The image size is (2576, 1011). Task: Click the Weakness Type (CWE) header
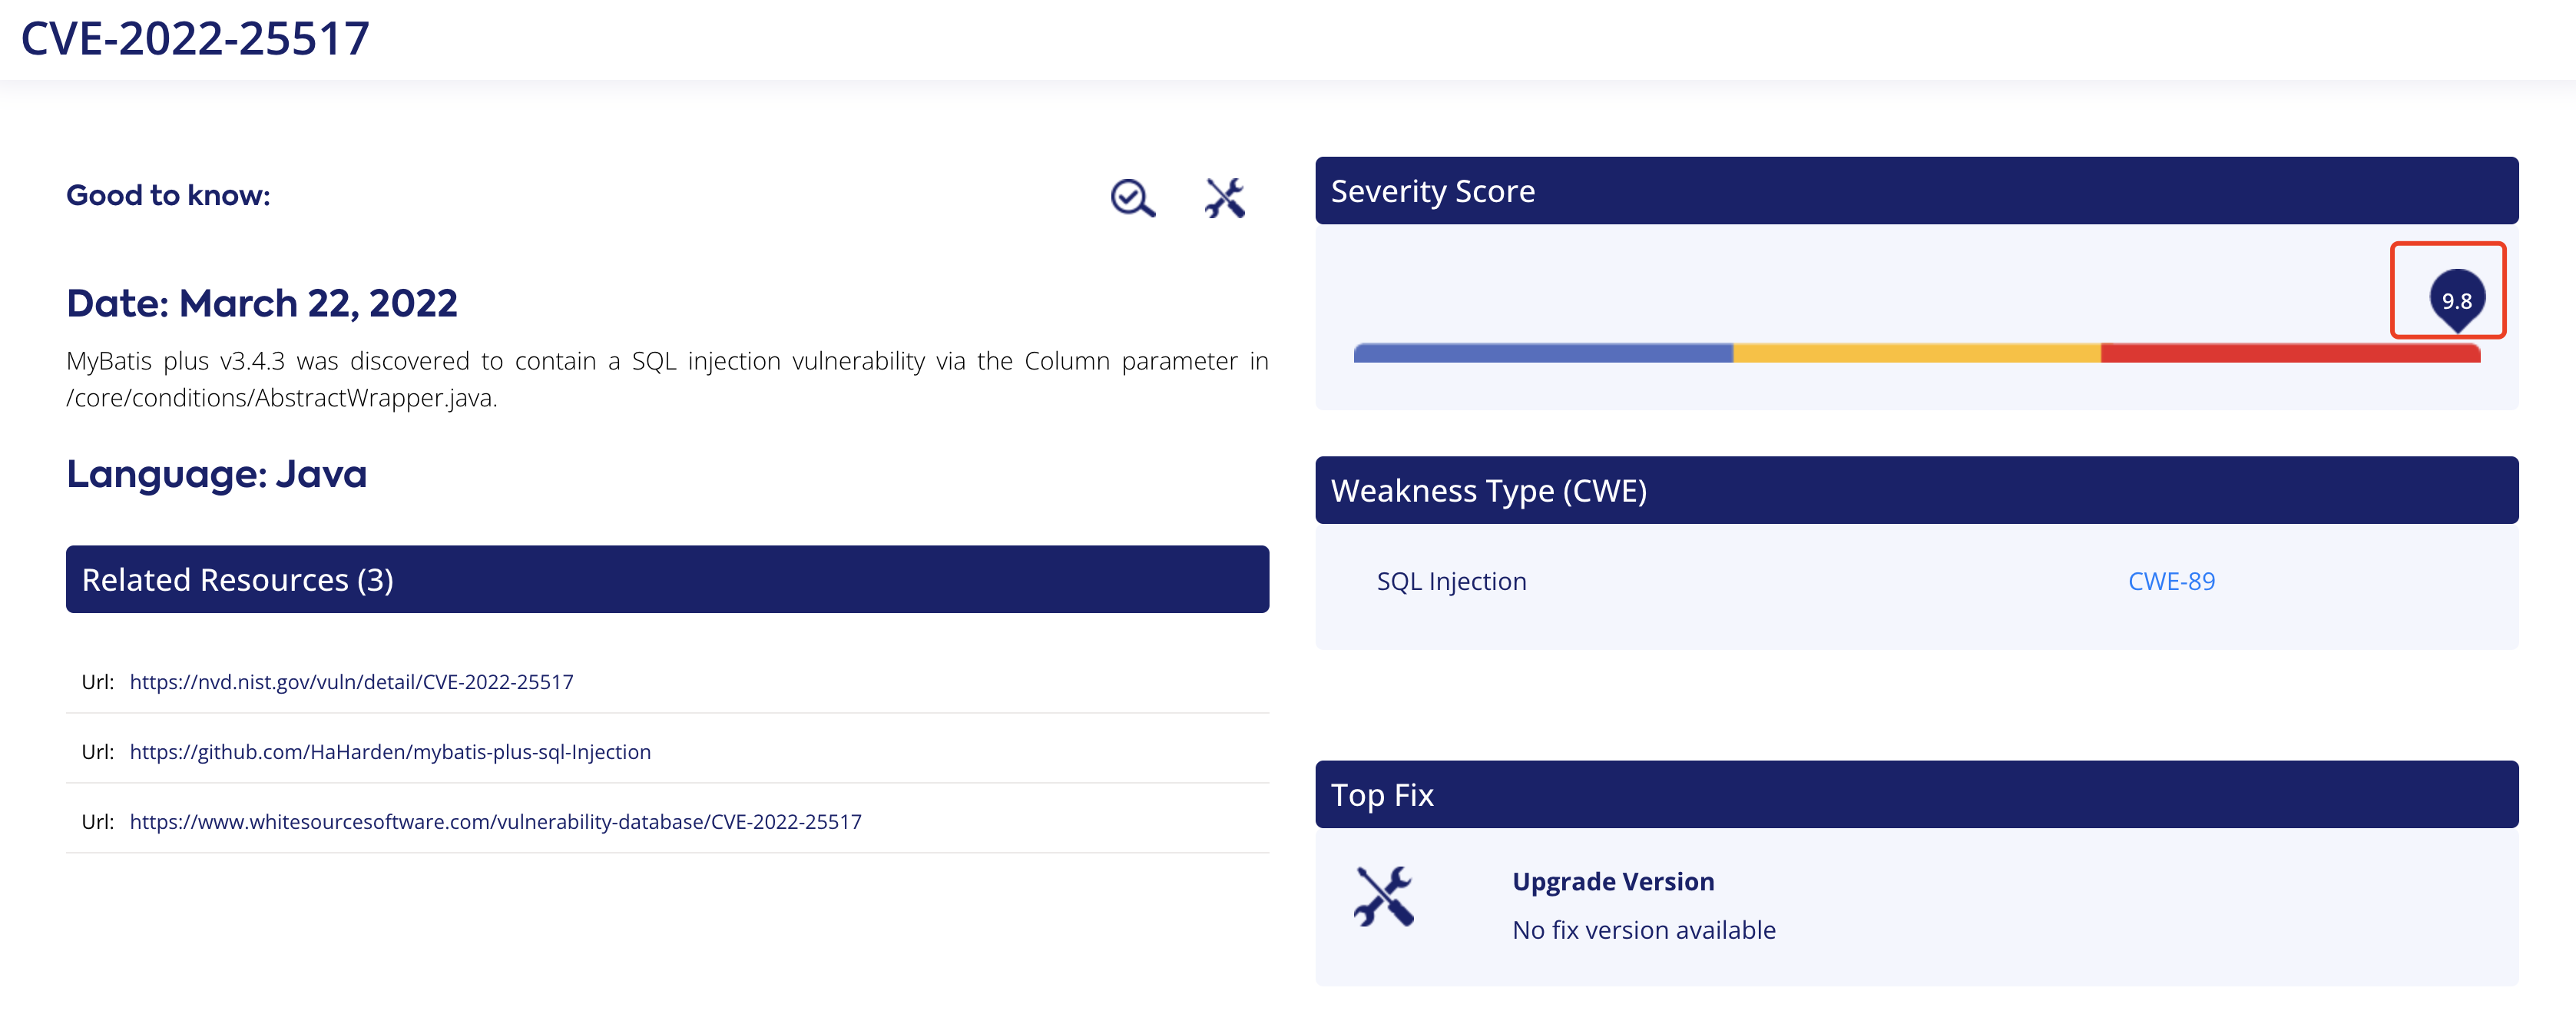[1916, 490]
